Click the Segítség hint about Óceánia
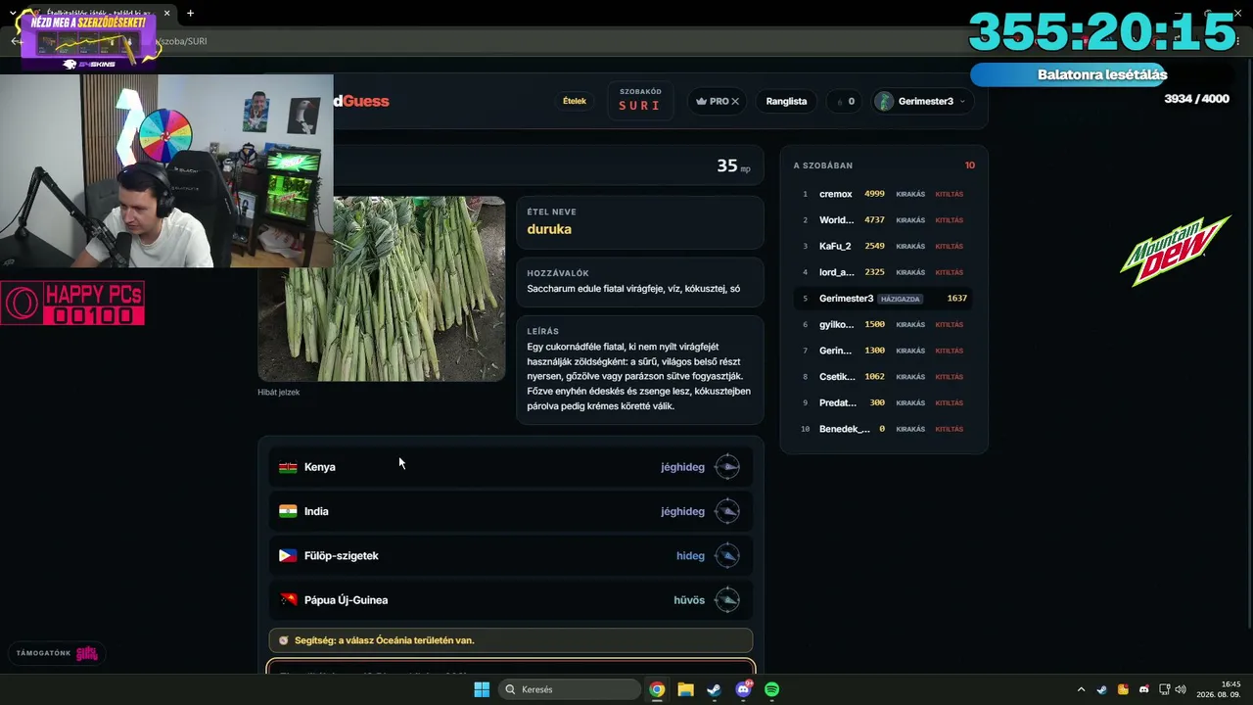This screenshot has height=705, width=1253. pos(511,640)
